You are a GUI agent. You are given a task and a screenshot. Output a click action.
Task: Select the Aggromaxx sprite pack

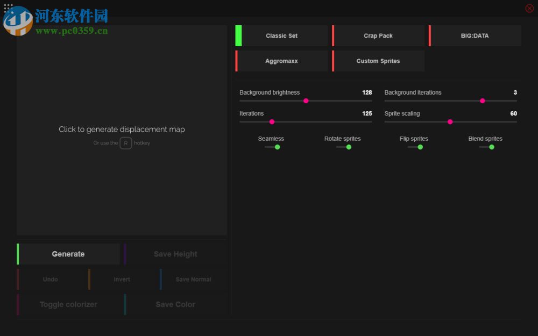pos(281,61)
